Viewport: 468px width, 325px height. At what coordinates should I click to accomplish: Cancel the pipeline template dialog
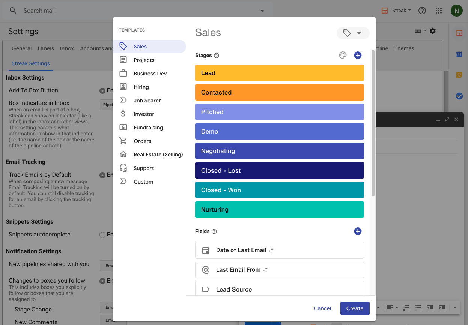[322, 308]
